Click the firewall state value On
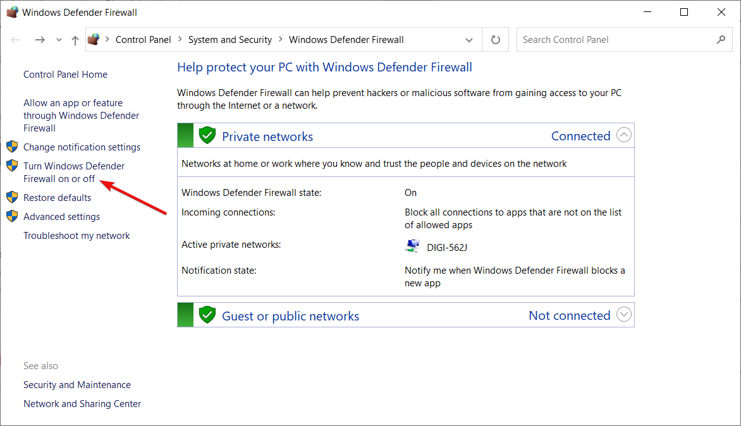The image size is (741, 426). coord(411,193)
